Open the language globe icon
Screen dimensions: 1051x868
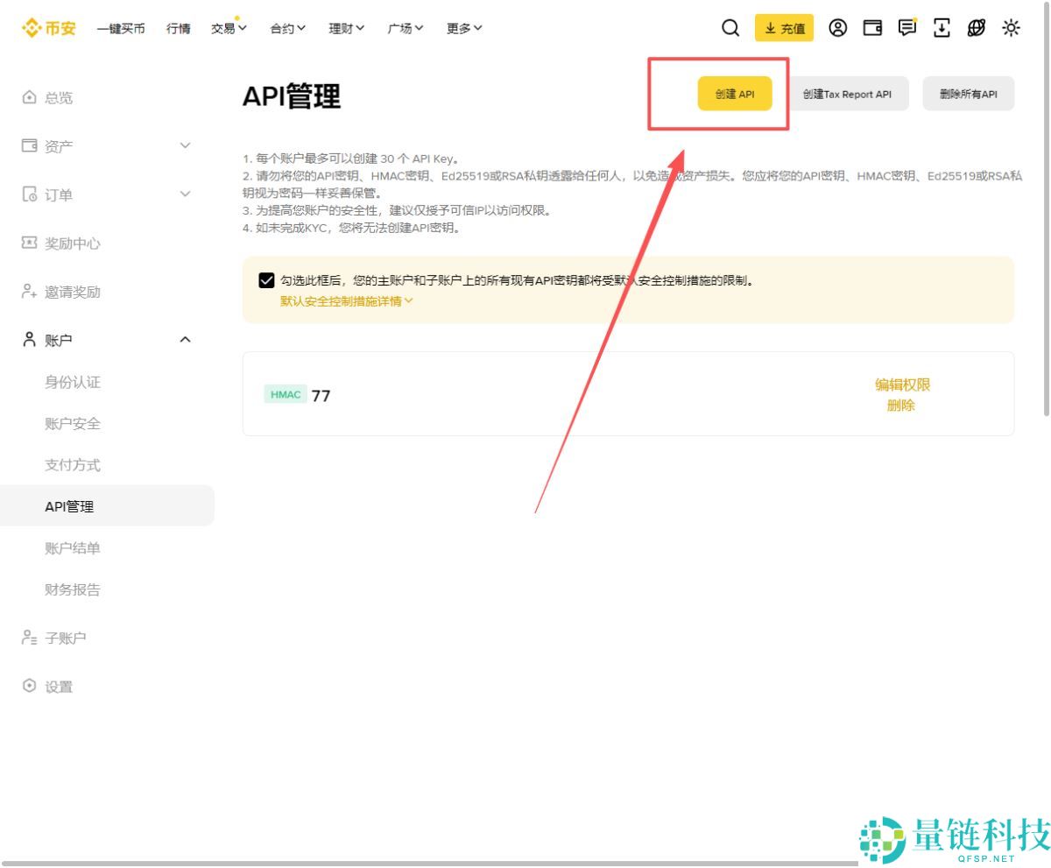(976, 28)
